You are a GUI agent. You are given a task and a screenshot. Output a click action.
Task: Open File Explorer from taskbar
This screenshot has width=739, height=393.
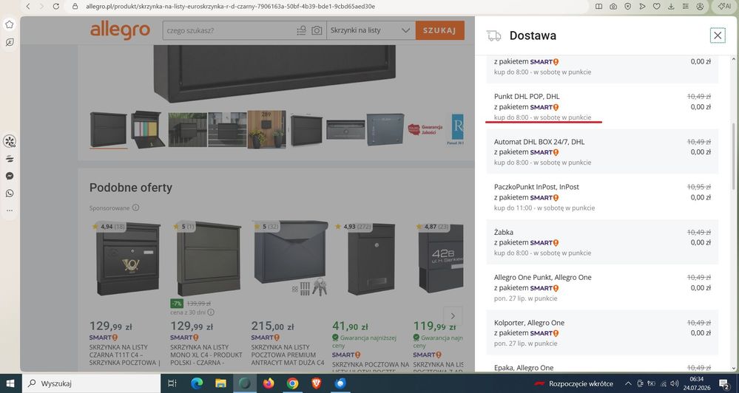(x=220, y=383)
